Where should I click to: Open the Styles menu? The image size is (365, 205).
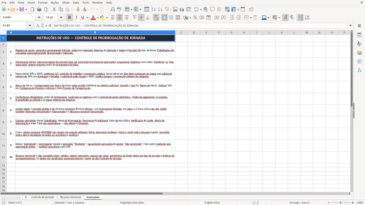55,2
